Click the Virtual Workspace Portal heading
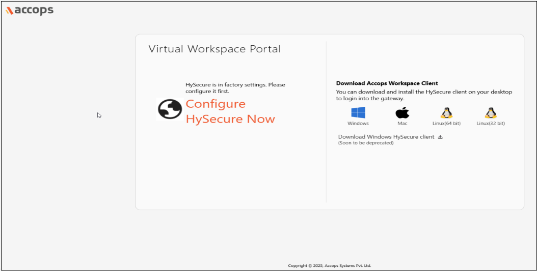The width and height of the screenshot is (537, 271). 214,49
